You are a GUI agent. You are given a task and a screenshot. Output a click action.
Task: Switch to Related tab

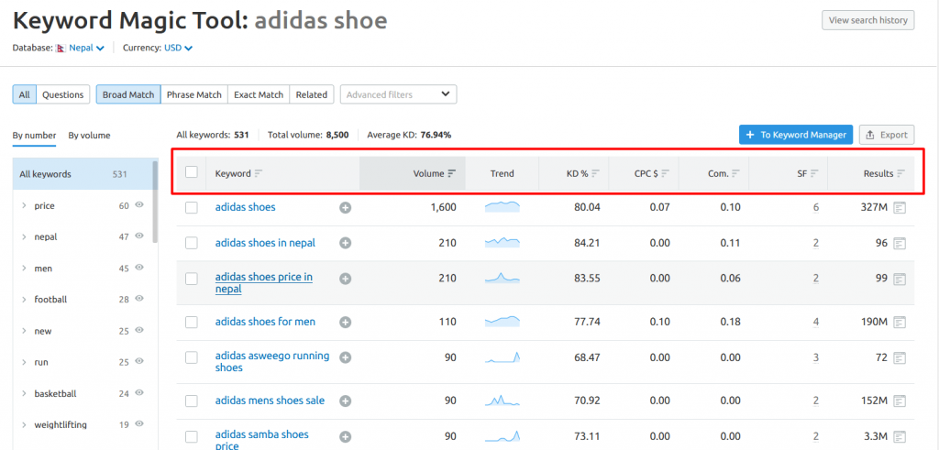312,94
